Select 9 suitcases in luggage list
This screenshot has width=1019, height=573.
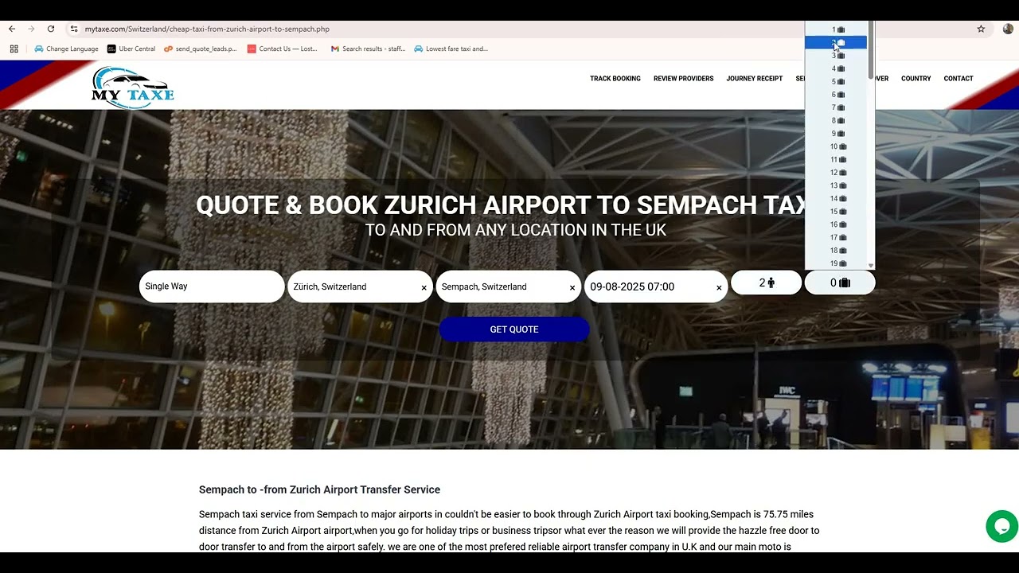coord(836,134)
